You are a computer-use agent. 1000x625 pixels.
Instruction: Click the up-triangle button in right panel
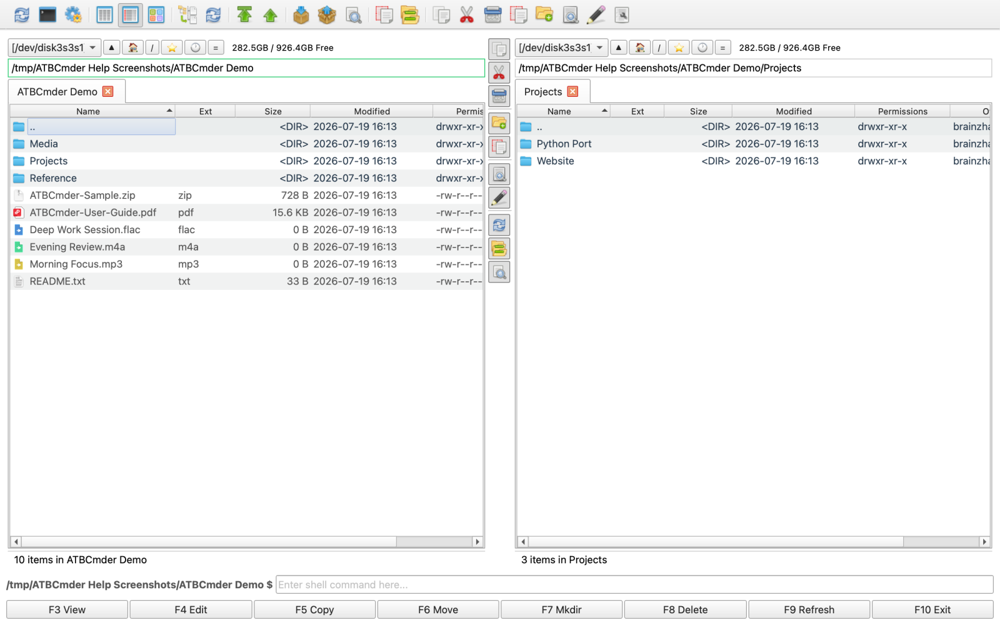(x=618, y=47)
